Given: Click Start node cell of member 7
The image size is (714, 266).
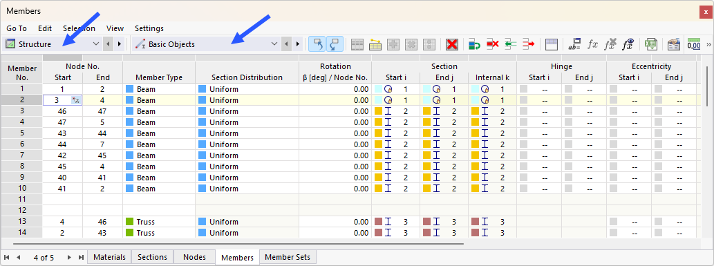Looking at the screenshot, I should click(63, 155).
